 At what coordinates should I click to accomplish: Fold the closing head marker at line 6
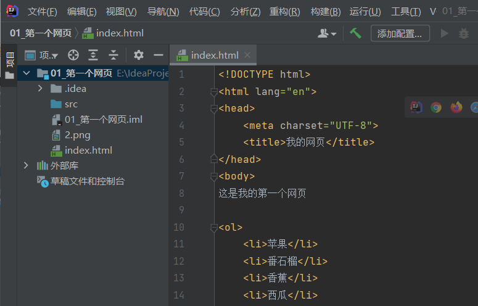point(214,159)
